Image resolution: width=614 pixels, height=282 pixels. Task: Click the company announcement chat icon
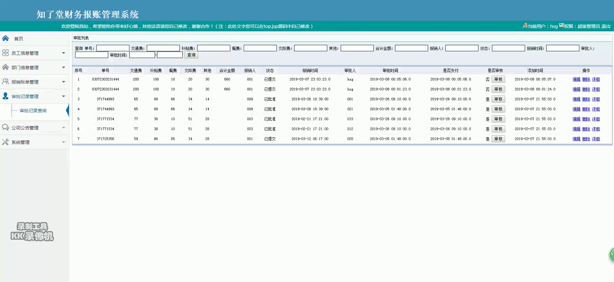coord(5,128)
